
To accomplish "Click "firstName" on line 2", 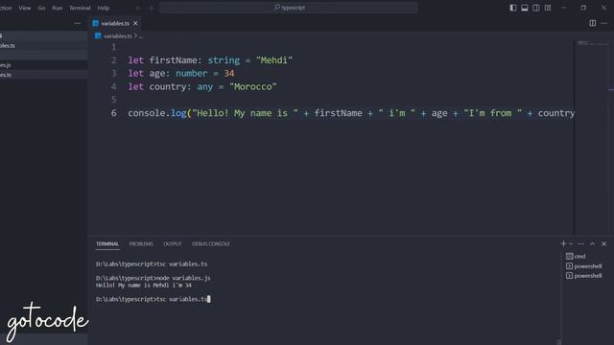I will [x=173, y=60].
